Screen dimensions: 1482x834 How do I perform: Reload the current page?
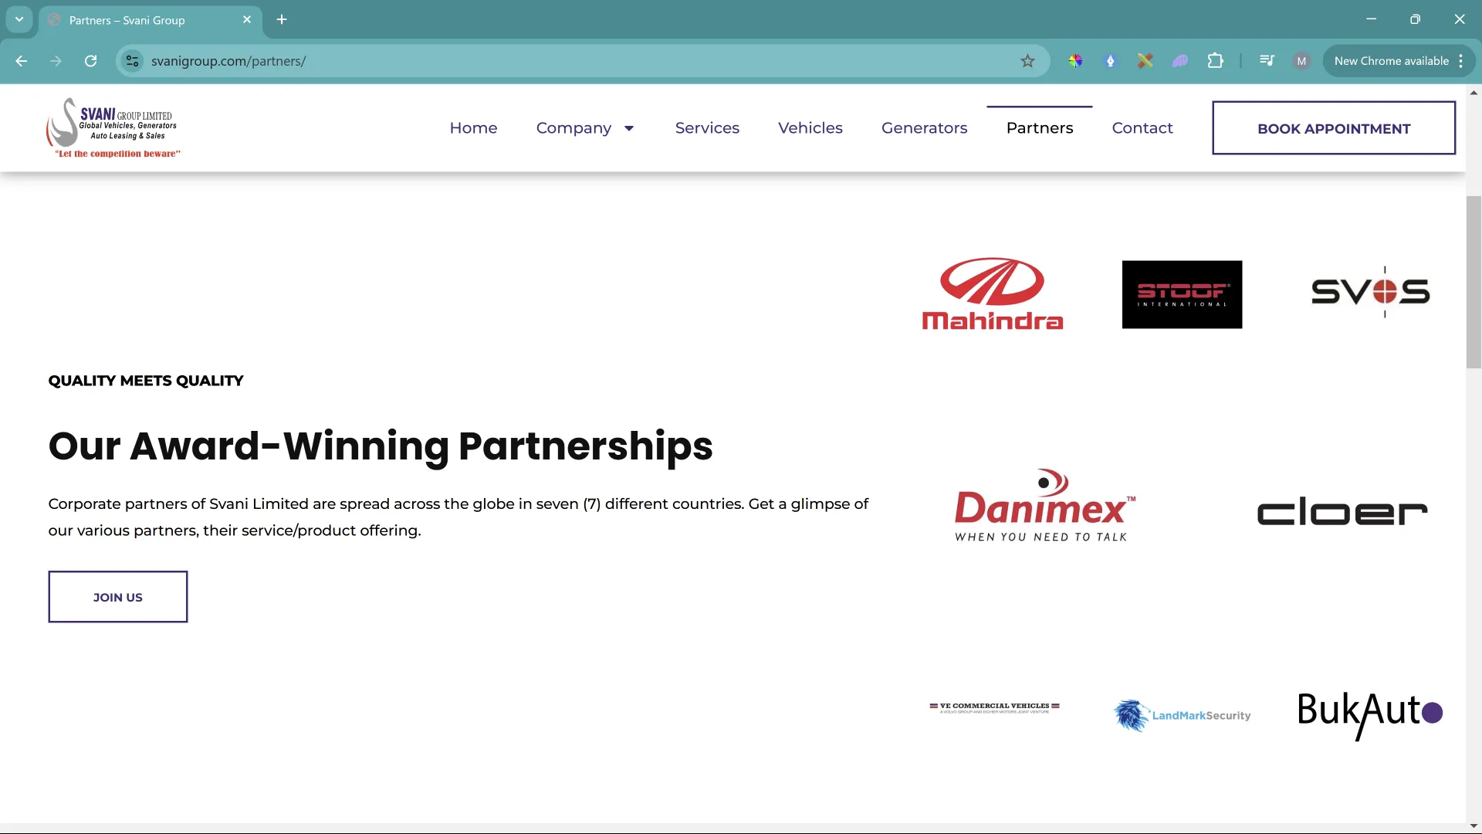90,61
